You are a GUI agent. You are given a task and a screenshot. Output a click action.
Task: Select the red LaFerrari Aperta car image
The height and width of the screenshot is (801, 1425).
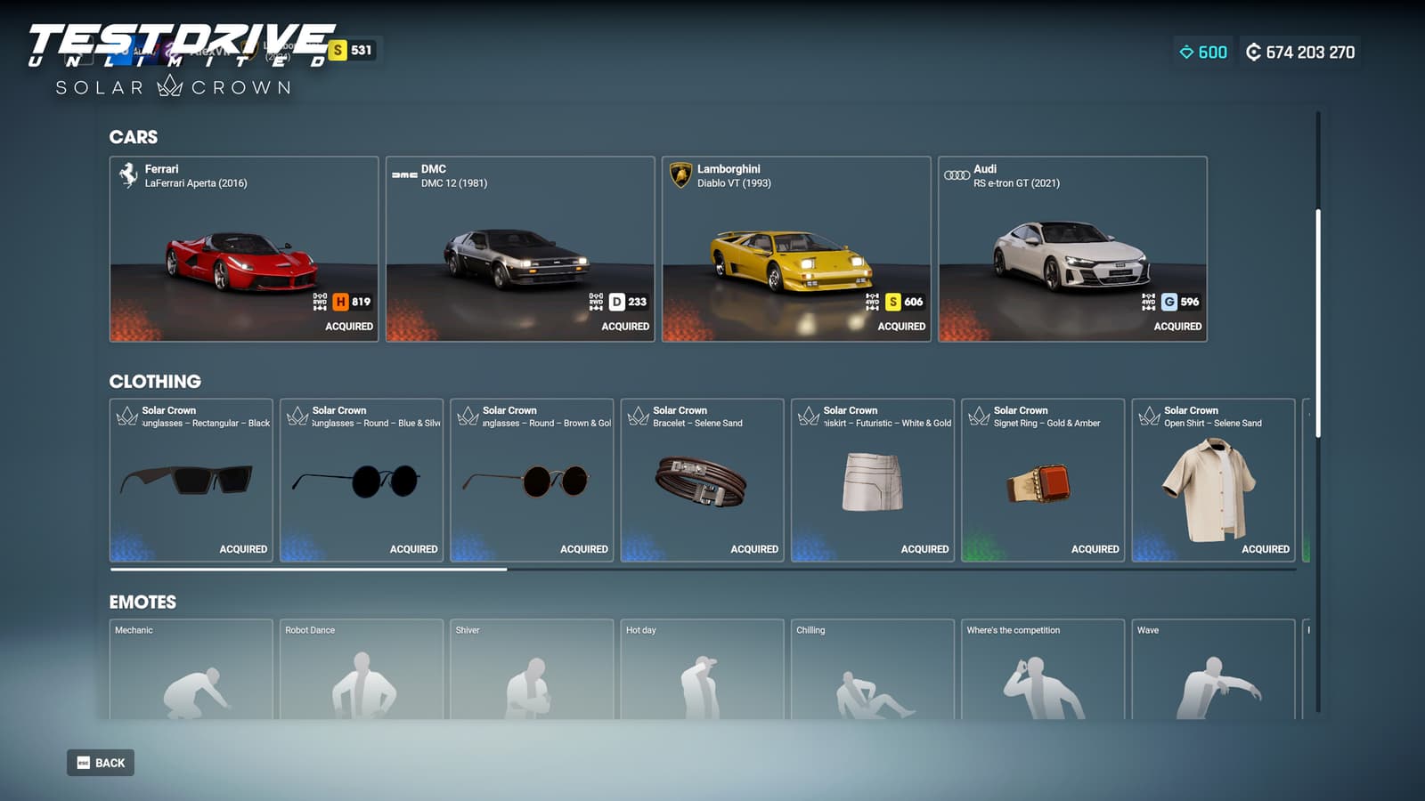click(240, 261)
